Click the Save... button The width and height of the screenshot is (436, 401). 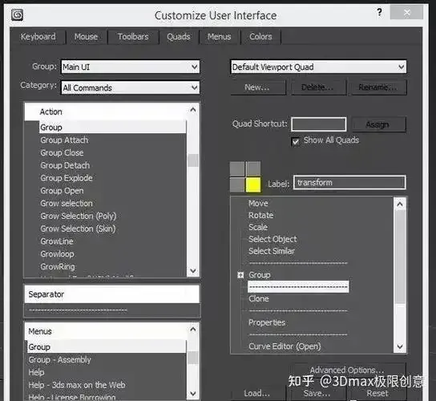pos(317,393)
